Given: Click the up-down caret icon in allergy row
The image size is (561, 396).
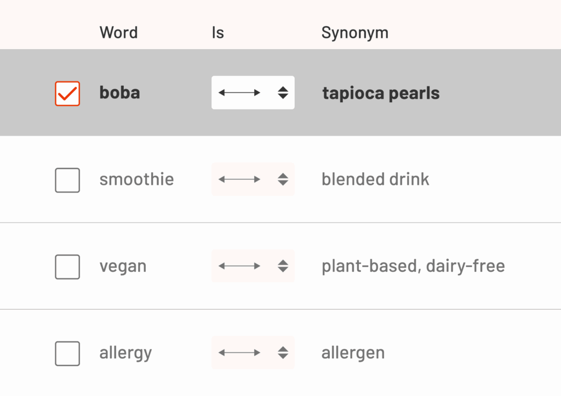Looking at the screenshot, I should click(283, 353).
